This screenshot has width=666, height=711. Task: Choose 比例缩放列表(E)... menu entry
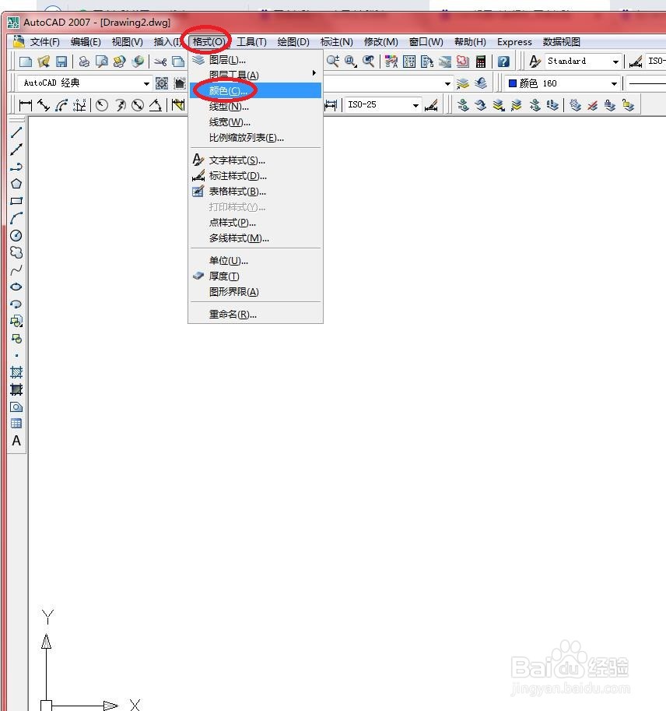click(x=256, y=137)
